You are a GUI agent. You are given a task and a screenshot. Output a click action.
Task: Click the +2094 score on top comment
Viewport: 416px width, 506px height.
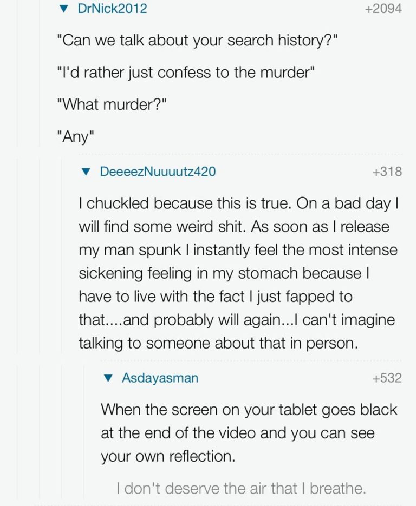[x=383, y=9]
